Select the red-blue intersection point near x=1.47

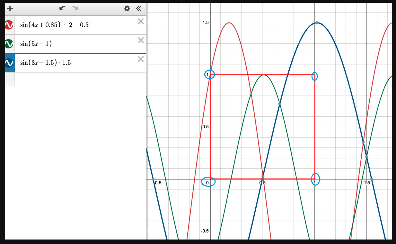[363, 142]
